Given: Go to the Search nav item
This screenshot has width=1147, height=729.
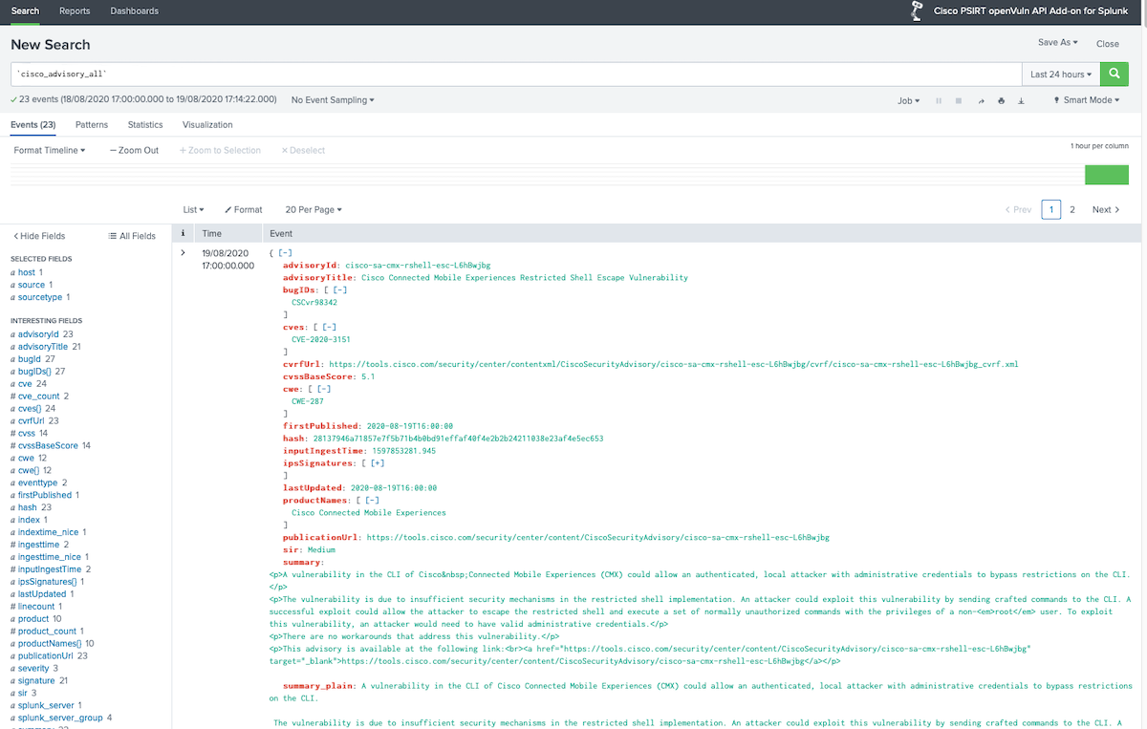Looking at the screenshot, I should 25,11.
